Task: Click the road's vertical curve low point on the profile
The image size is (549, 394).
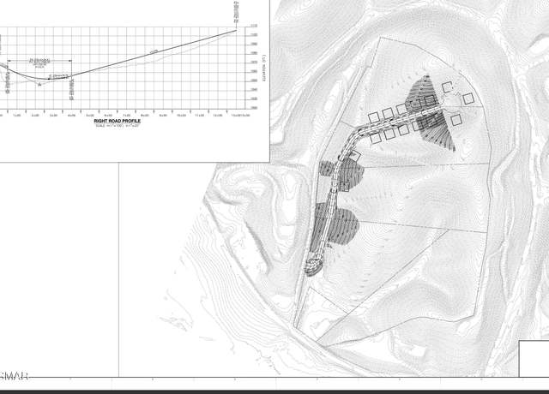Action: (x=49, y=79)
